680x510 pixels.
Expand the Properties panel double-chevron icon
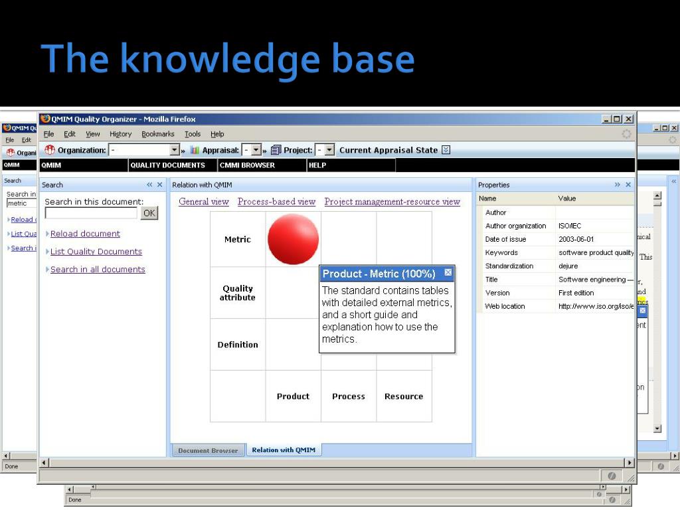click(618, 185)
